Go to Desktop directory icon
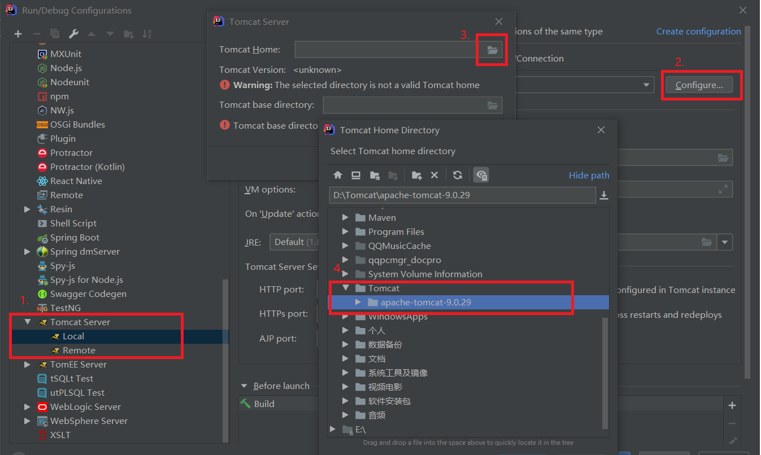The image size is (761, 455). click(x=356, y=175)
